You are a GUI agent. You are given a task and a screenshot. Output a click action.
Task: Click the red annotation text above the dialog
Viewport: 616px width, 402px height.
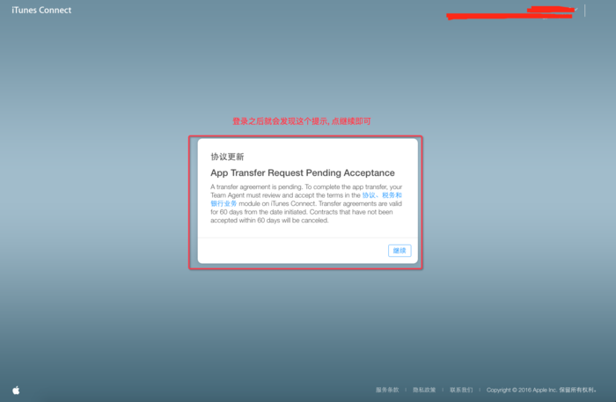(x=301, y=121)
